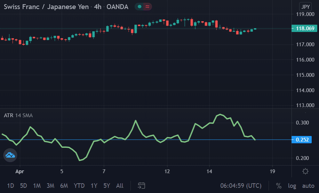This screenshot has height=193, width=319.
Task: Open the JPY currency selector
Action: pos(305,7)
